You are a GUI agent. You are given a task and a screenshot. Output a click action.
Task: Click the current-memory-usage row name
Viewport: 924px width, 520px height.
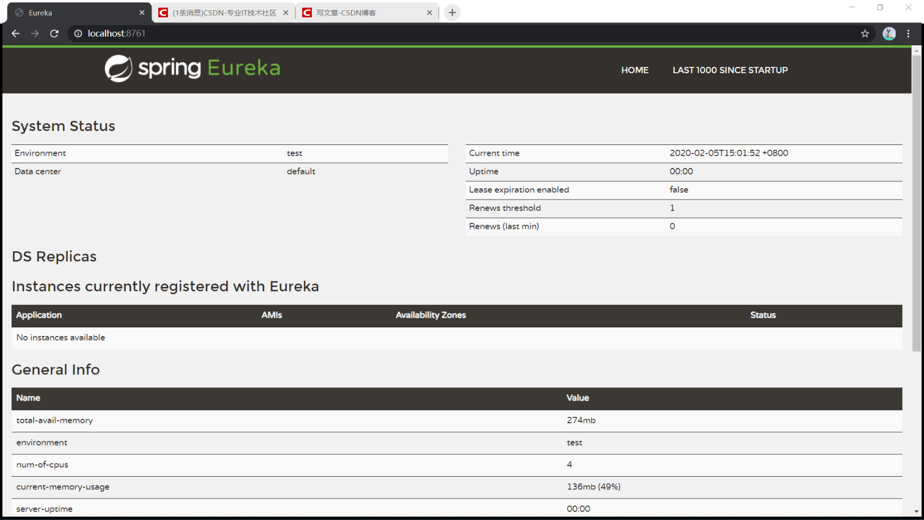[63, 487]
